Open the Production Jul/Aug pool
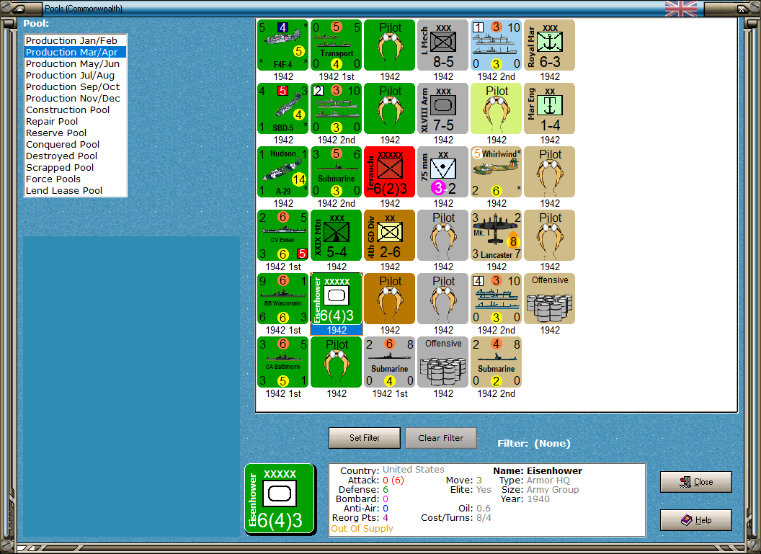 pos(75,75)
